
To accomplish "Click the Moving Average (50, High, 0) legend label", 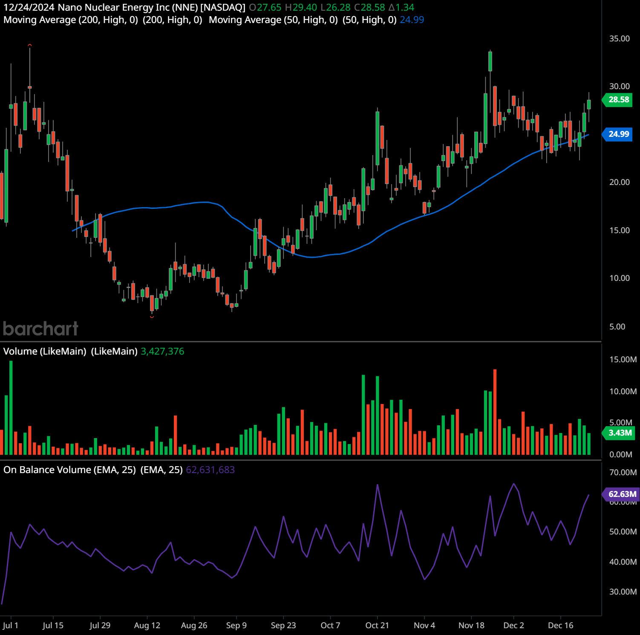I will 273,20.
